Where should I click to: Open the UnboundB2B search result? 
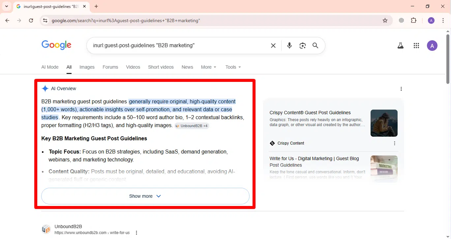point(68,226)
